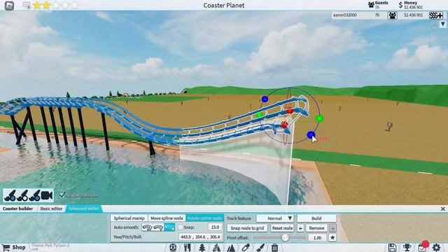The width and height of the screenshot is (448, 252).
Task: Open the terrain mountain tool
Action: (x=231, y=248)
